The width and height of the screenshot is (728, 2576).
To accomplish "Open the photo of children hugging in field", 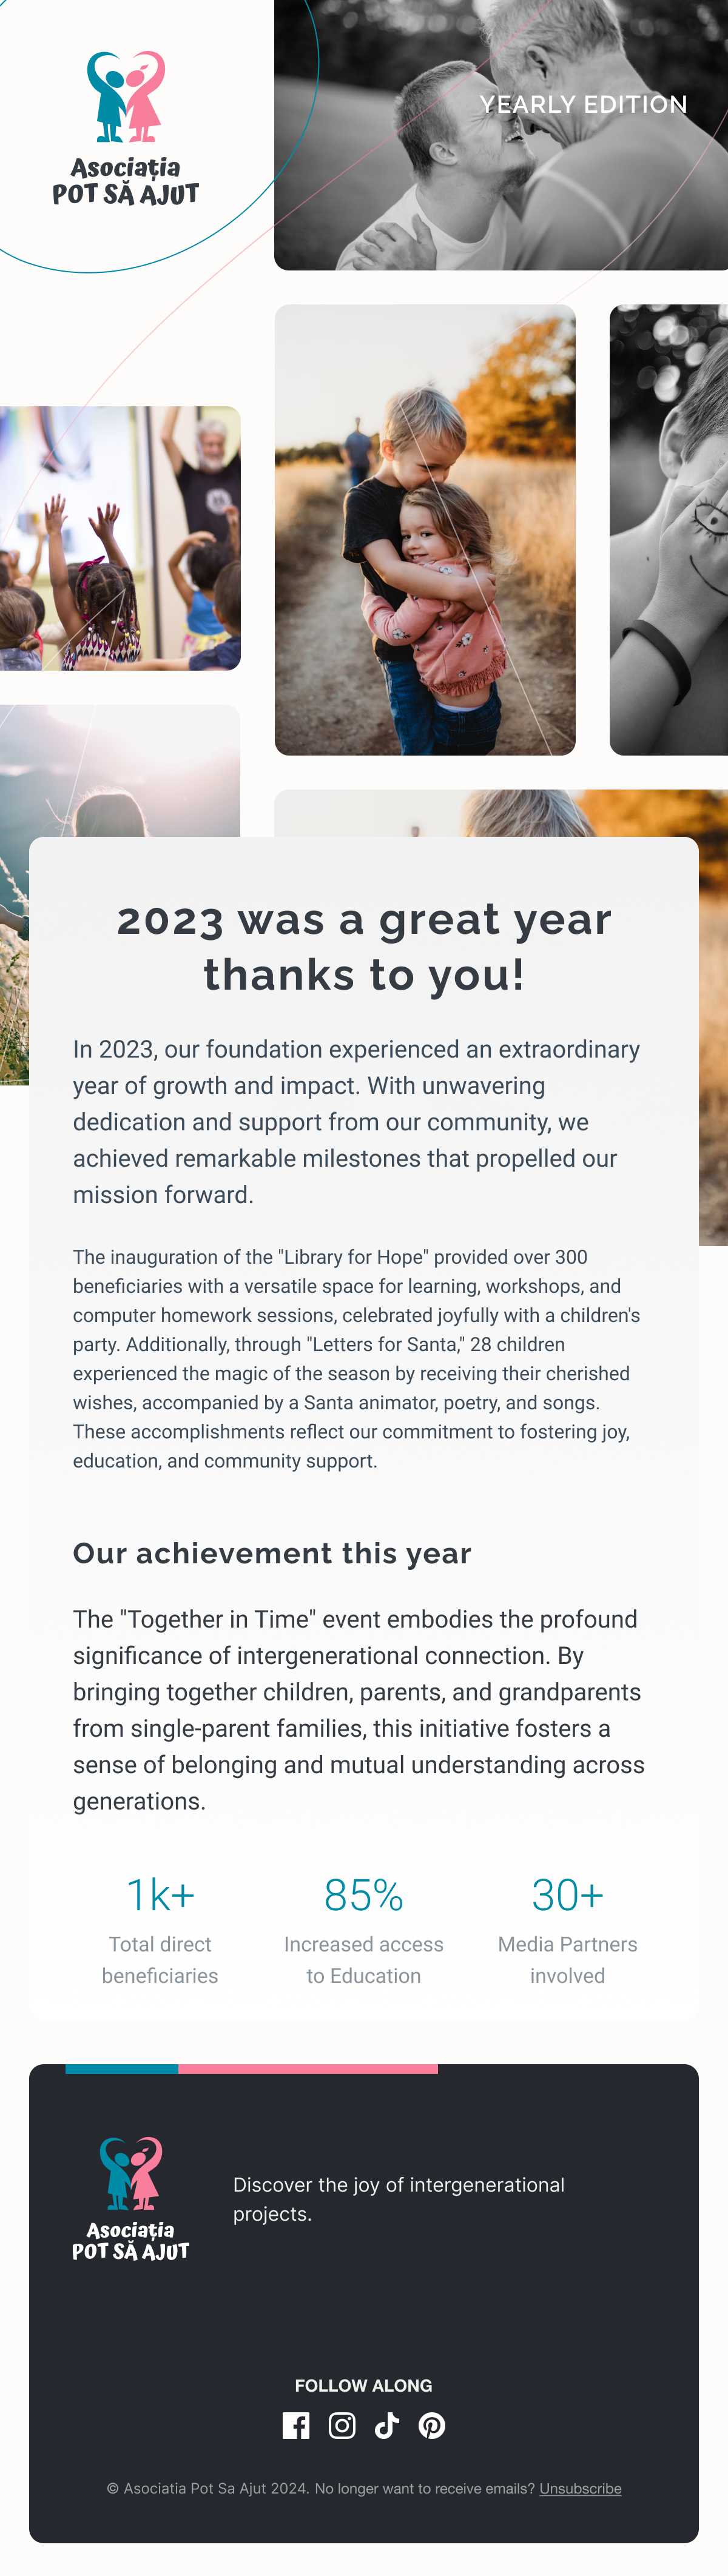I will [425, 529].
